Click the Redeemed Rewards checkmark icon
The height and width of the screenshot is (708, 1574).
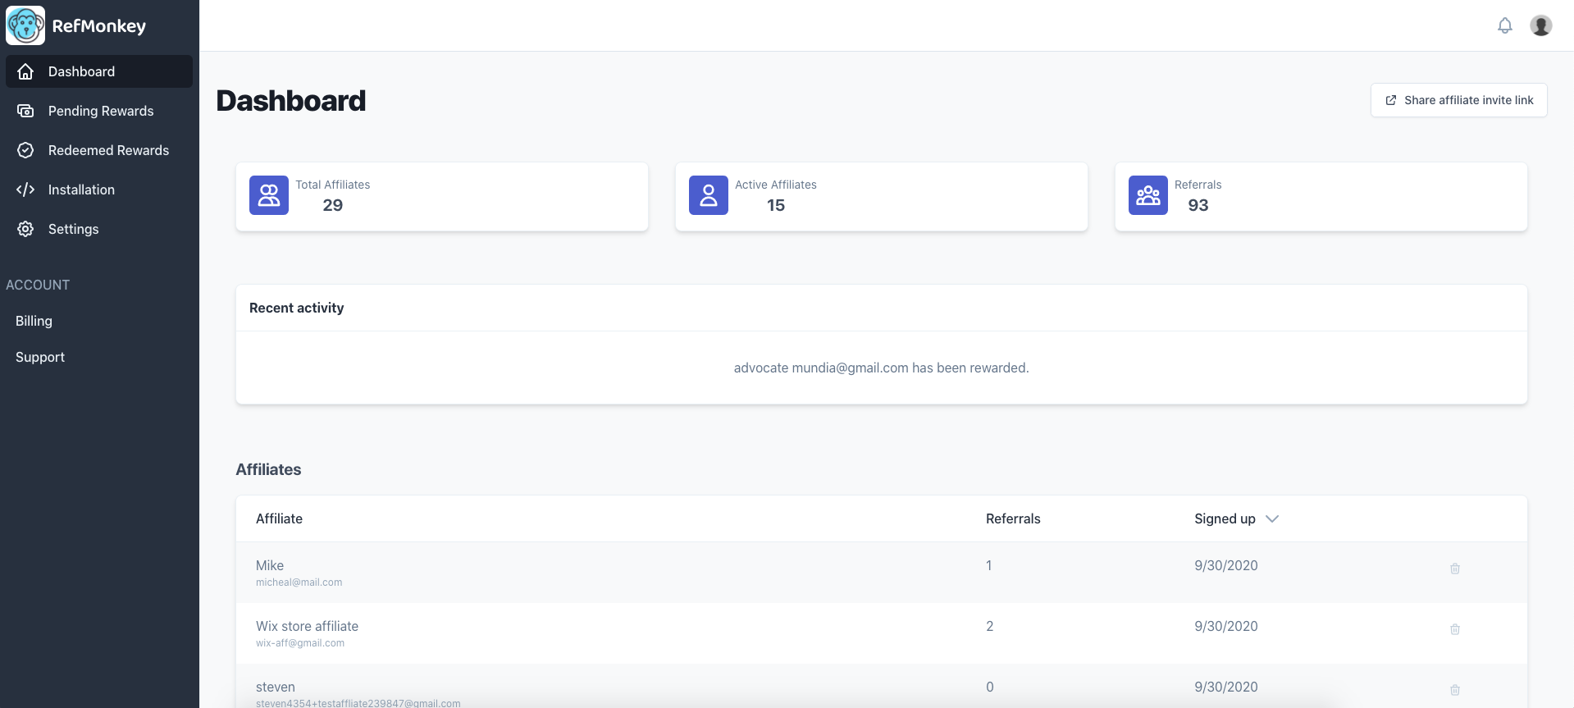point(25,150)
